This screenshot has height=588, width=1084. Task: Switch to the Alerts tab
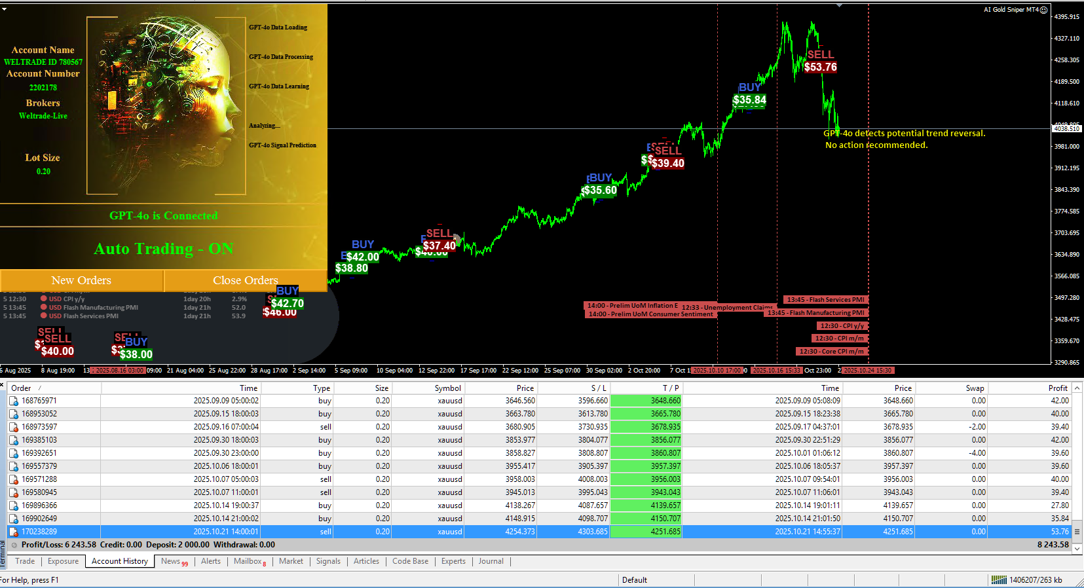[211, 561]
